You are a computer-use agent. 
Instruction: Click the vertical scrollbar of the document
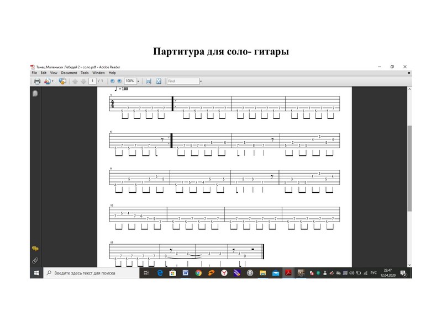[409, 165]
